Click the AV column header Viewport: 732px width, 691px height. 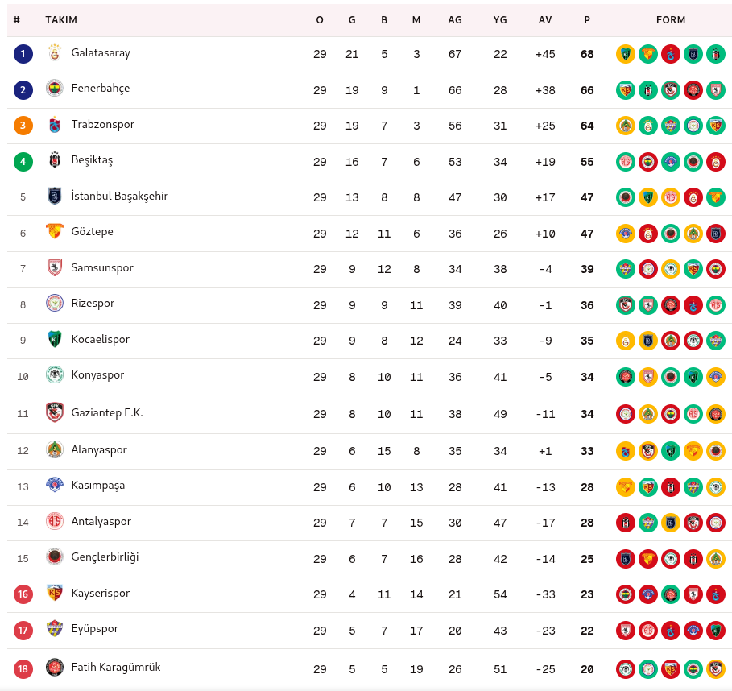545,20
